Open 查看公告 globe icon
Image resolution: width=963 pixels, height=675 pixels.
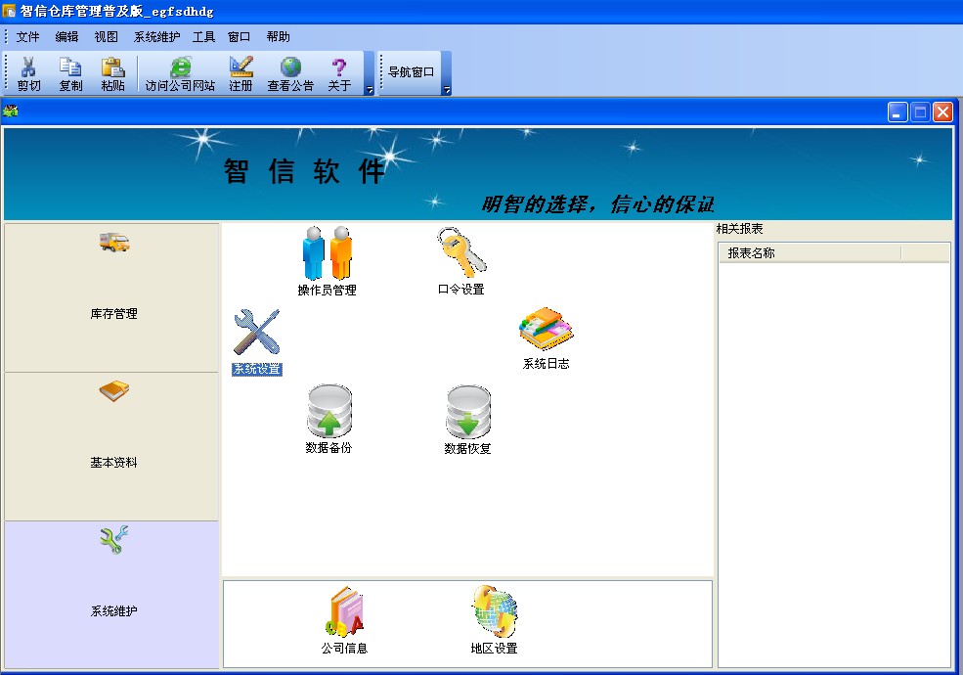(x=290, y=67)
